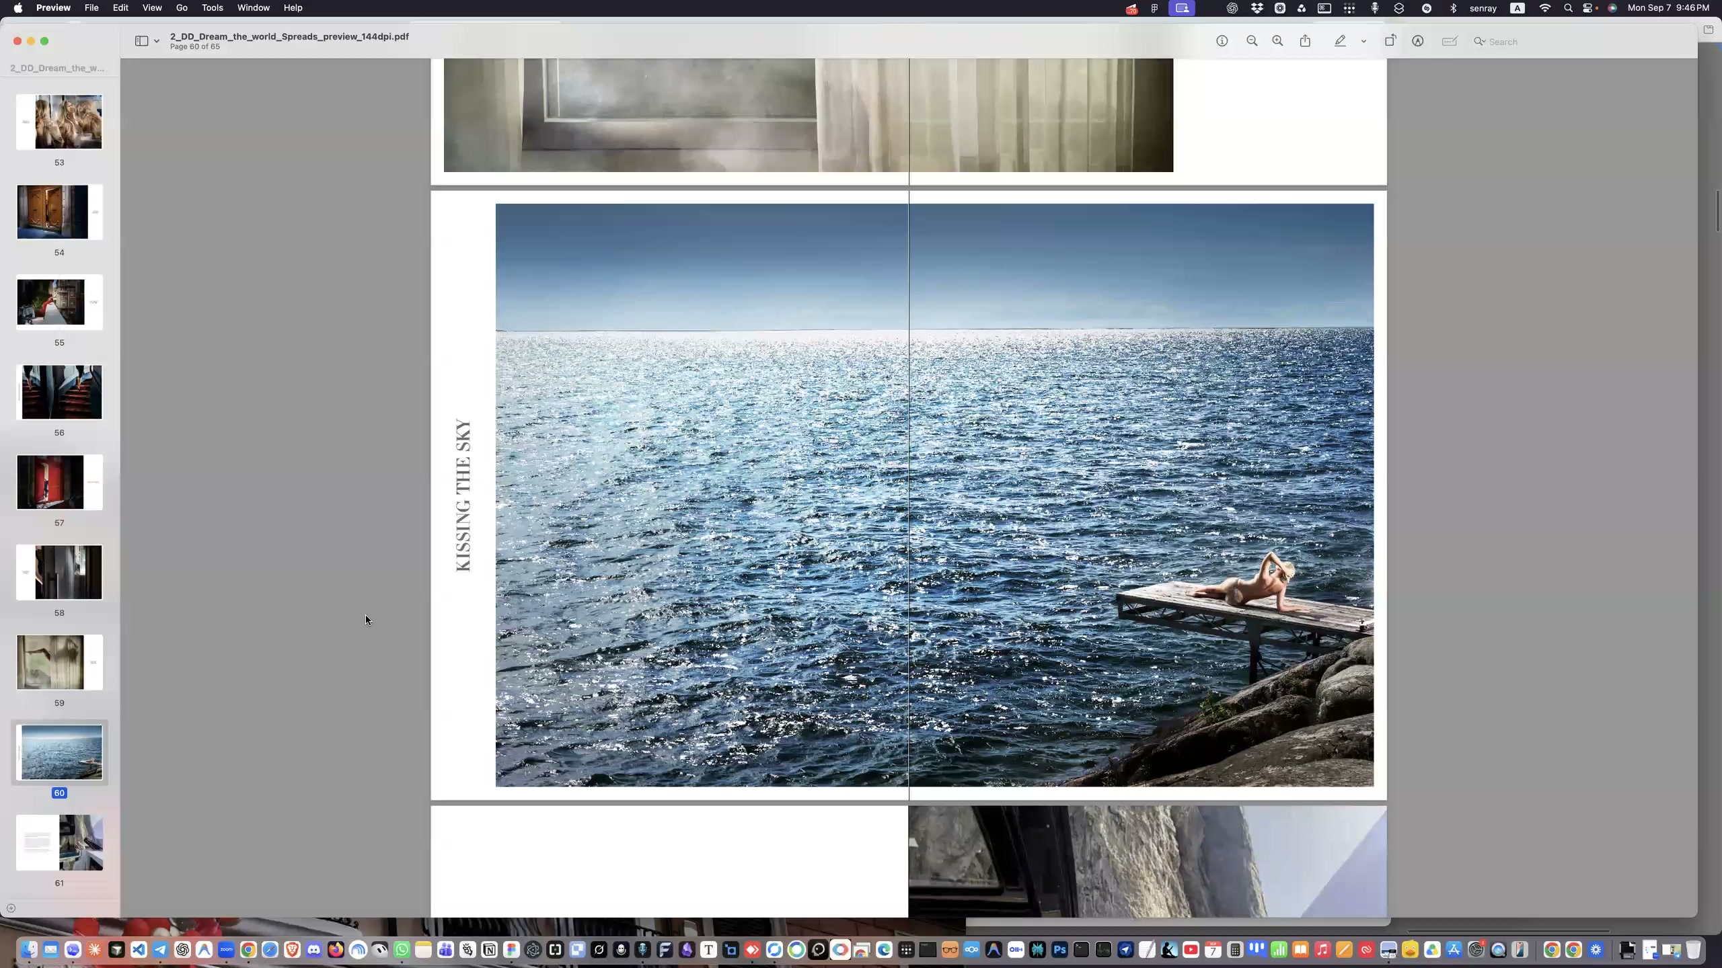Open the Share button in toolbar
Screen dimensions: 1722x968
point(1306,41)
